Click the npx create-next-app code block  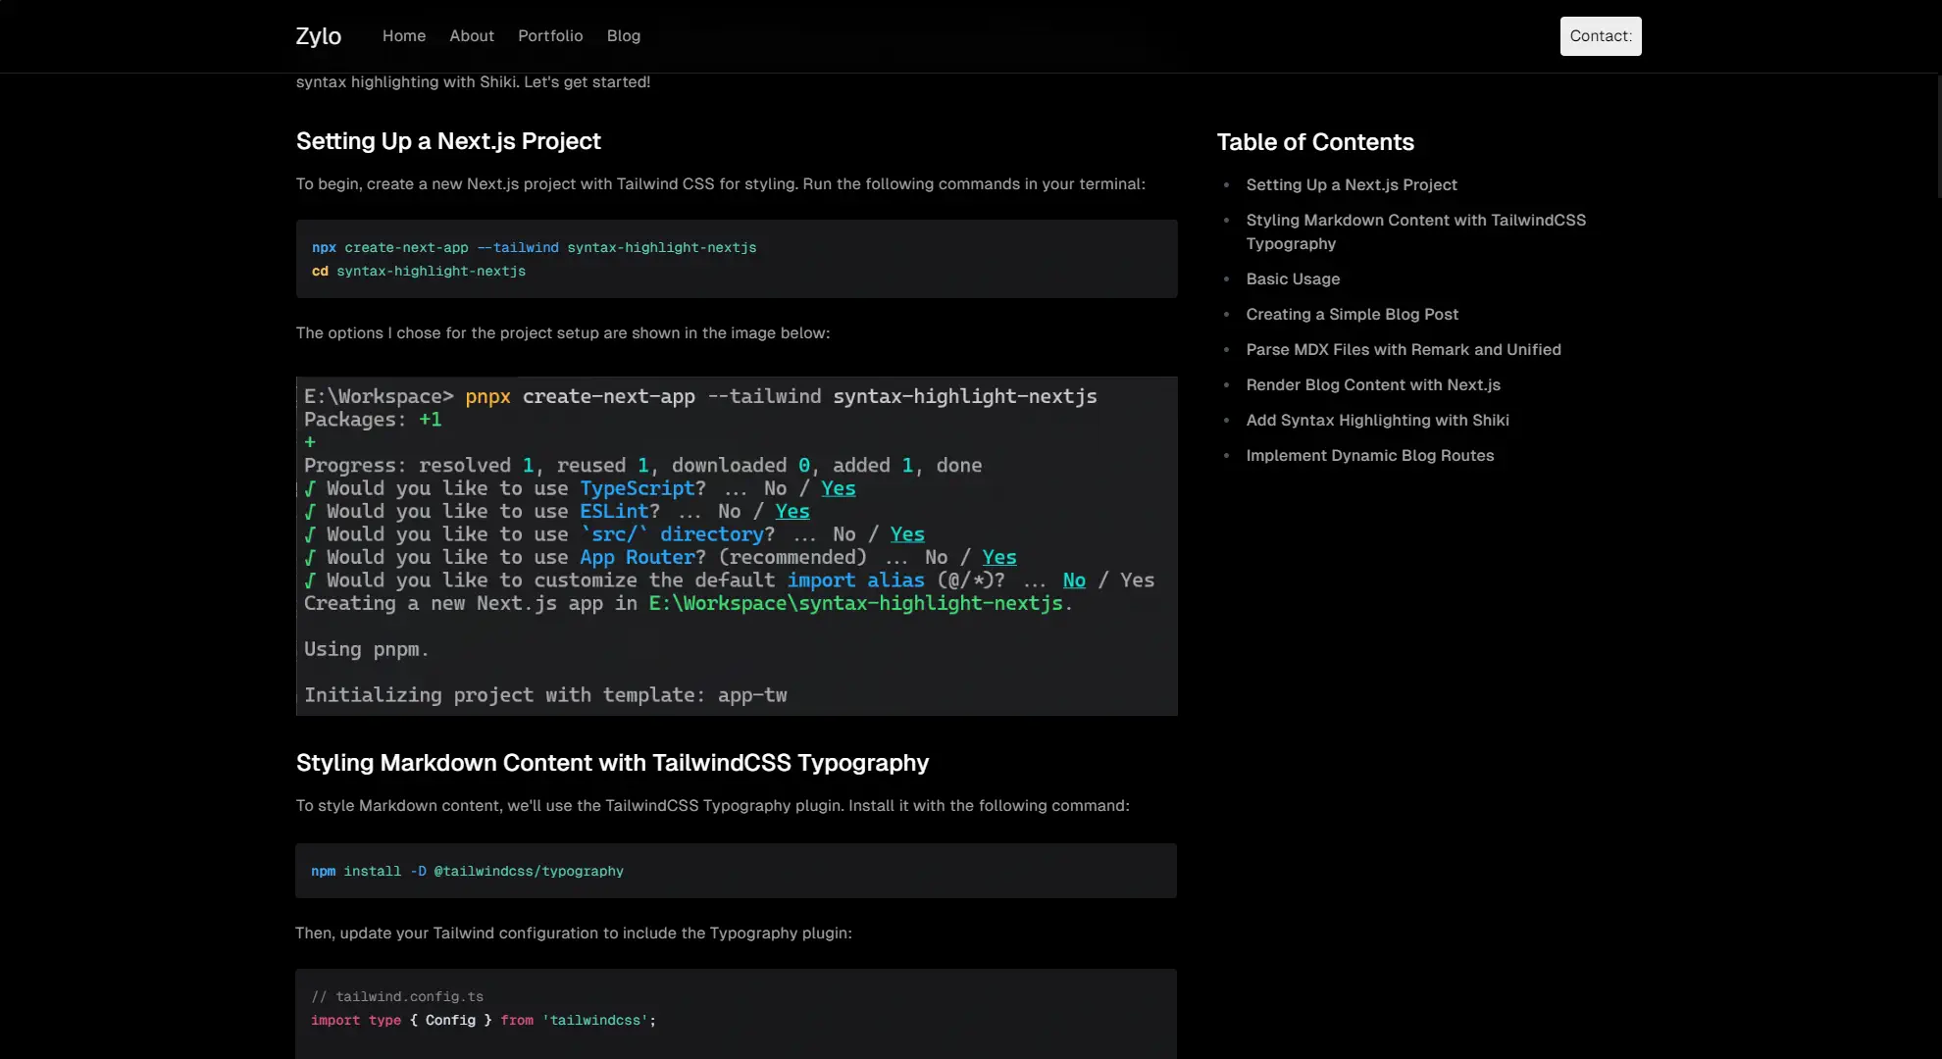(736, 259)
